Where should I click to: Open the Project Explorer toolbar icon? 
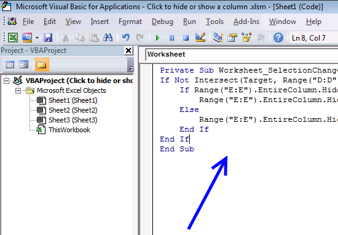point(218,38)
